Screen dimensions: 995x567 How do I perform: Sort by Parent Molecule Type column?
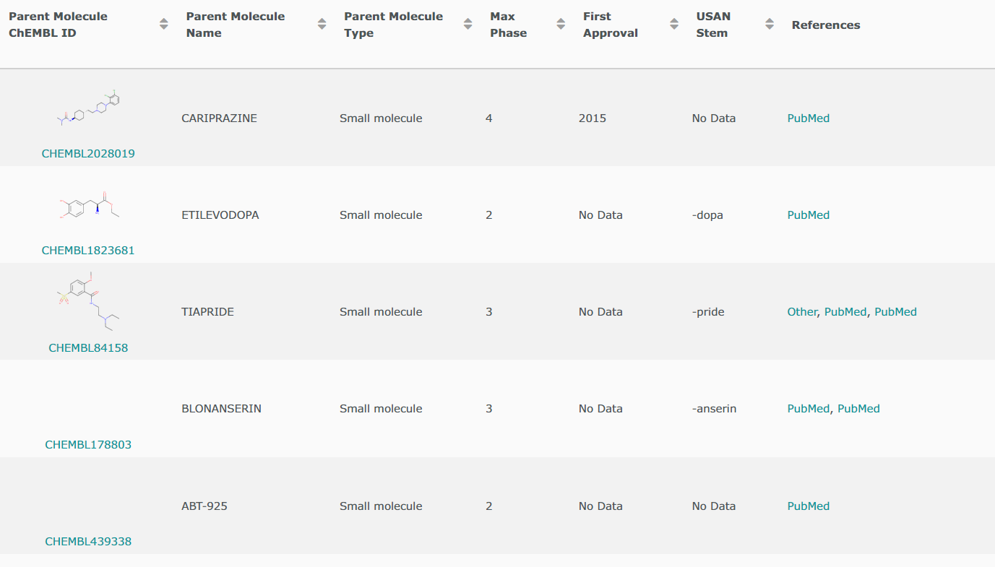[x=467, y=25]
